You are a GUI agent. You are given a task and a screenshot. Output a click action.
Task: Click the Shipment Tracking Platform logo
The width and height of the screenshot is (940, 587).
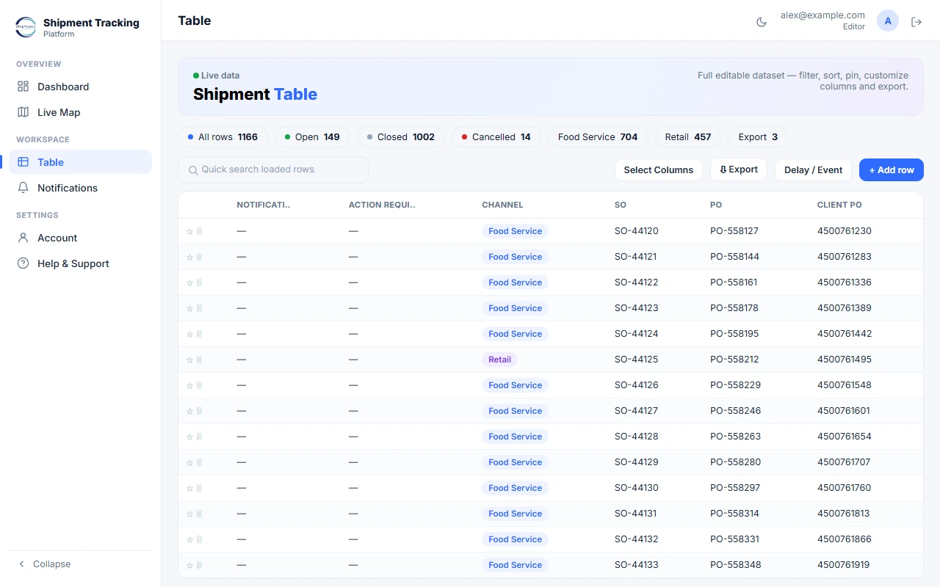click(x=26, y=27)
